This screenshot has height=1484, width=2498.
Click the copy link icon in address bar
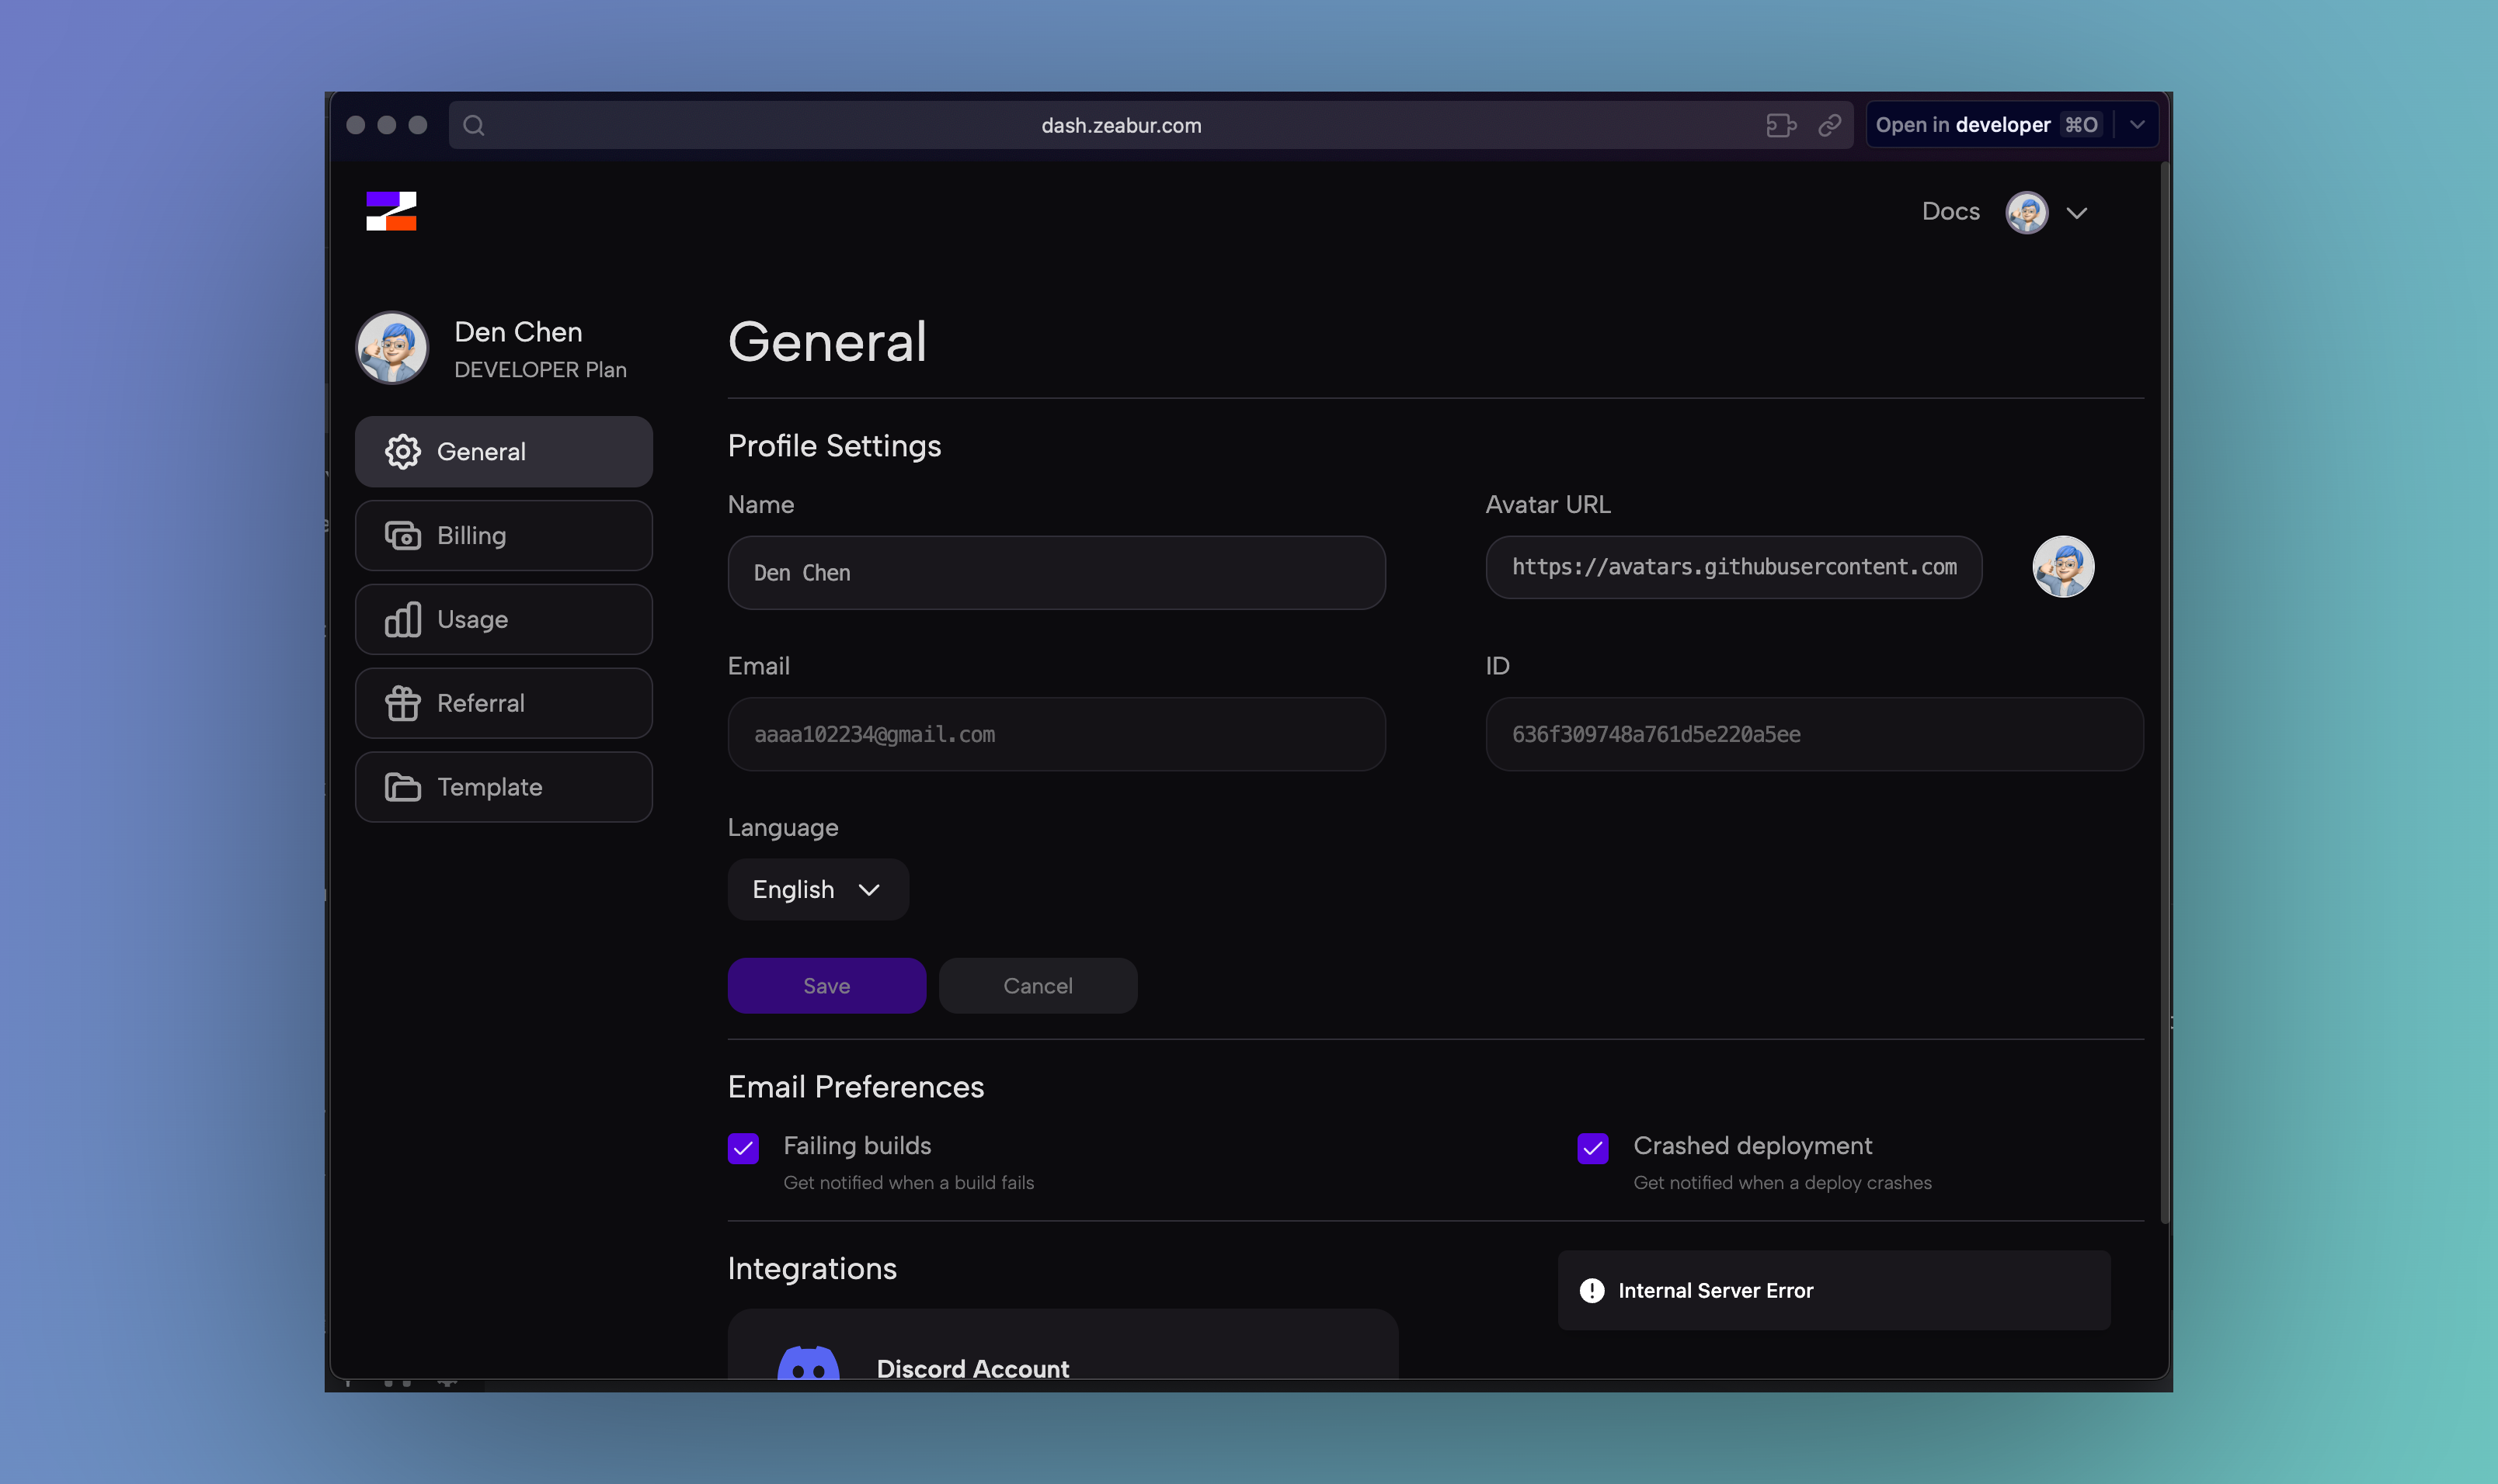pyautogui.click(x=1829, y=125)
